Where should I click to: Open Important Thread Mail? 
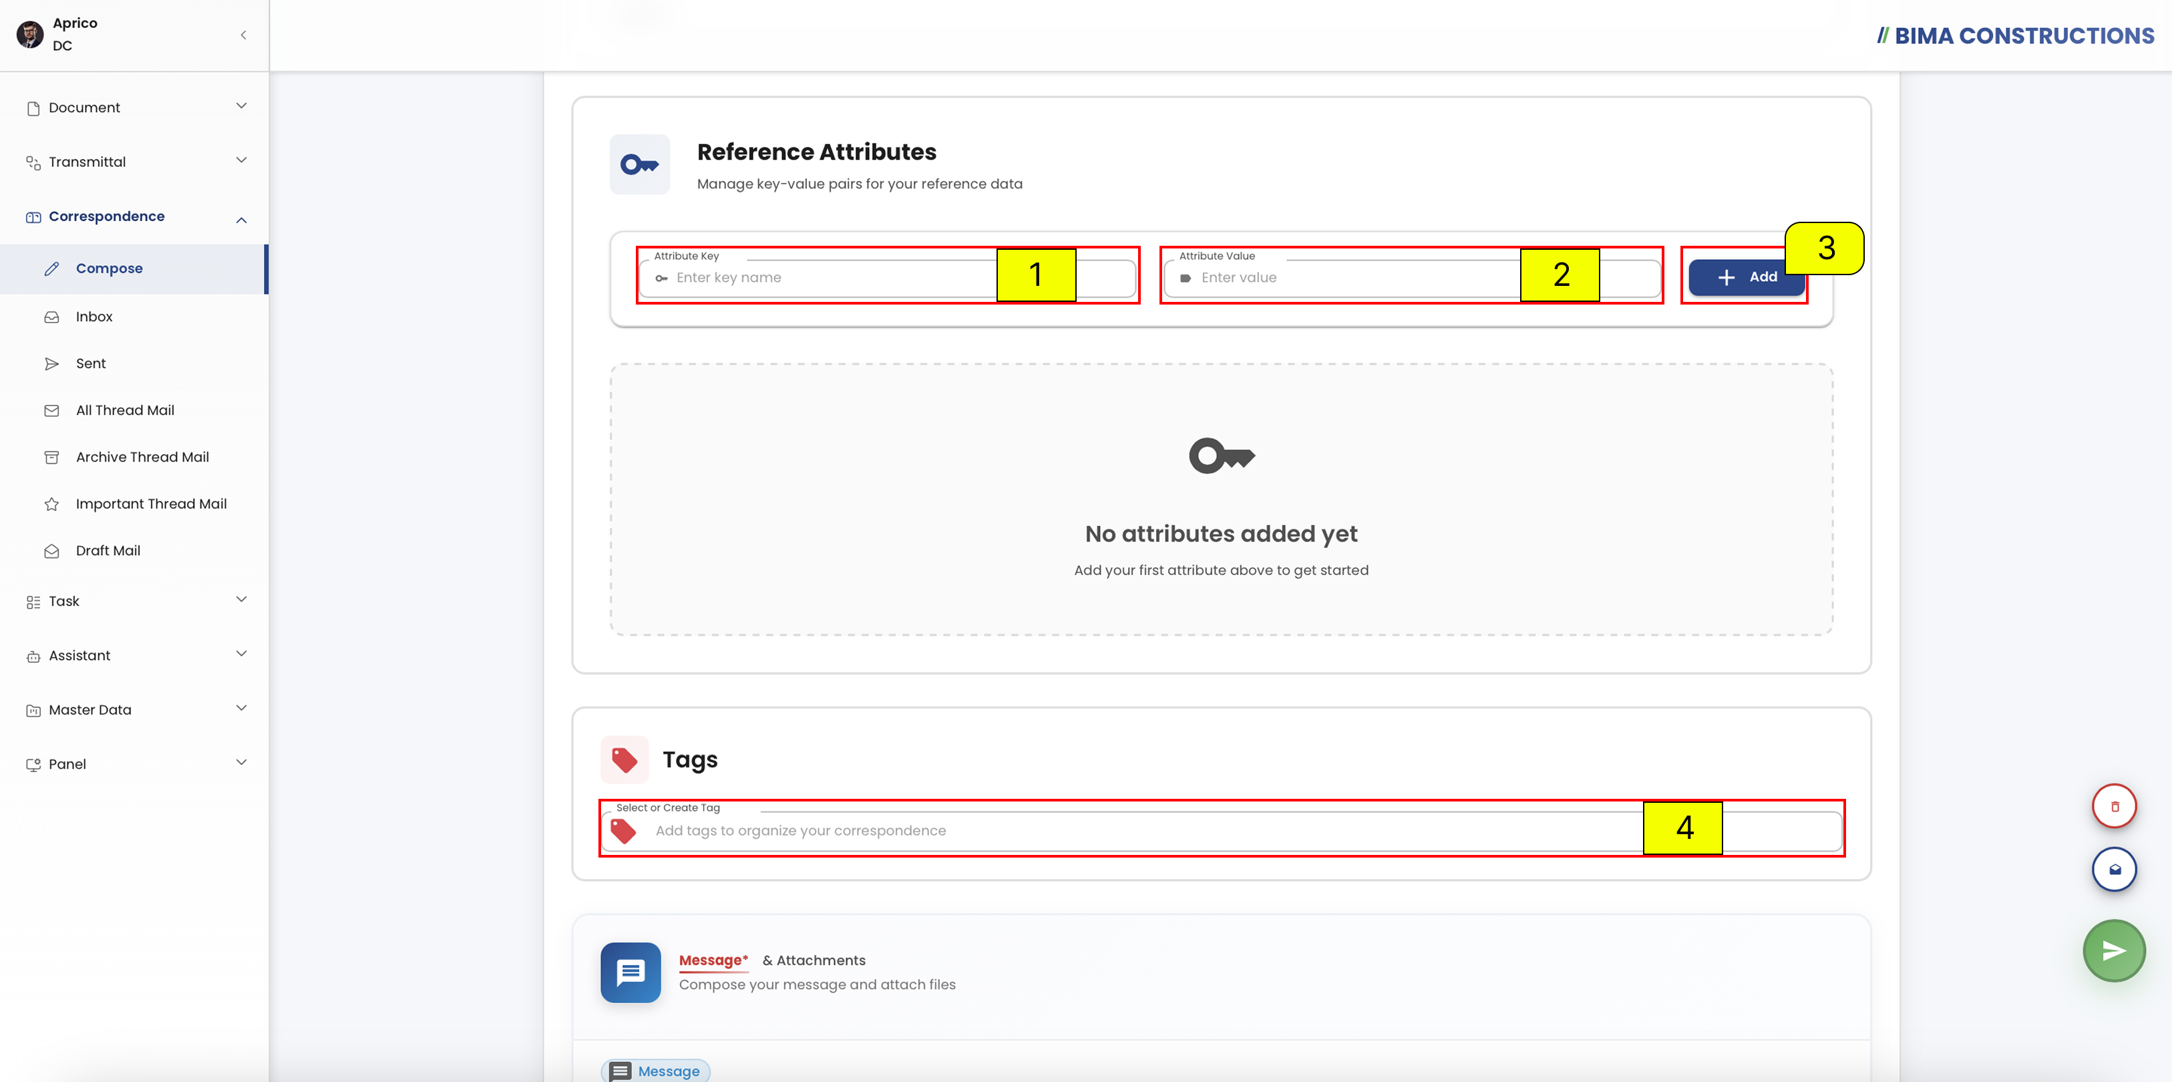coord(133,504)
